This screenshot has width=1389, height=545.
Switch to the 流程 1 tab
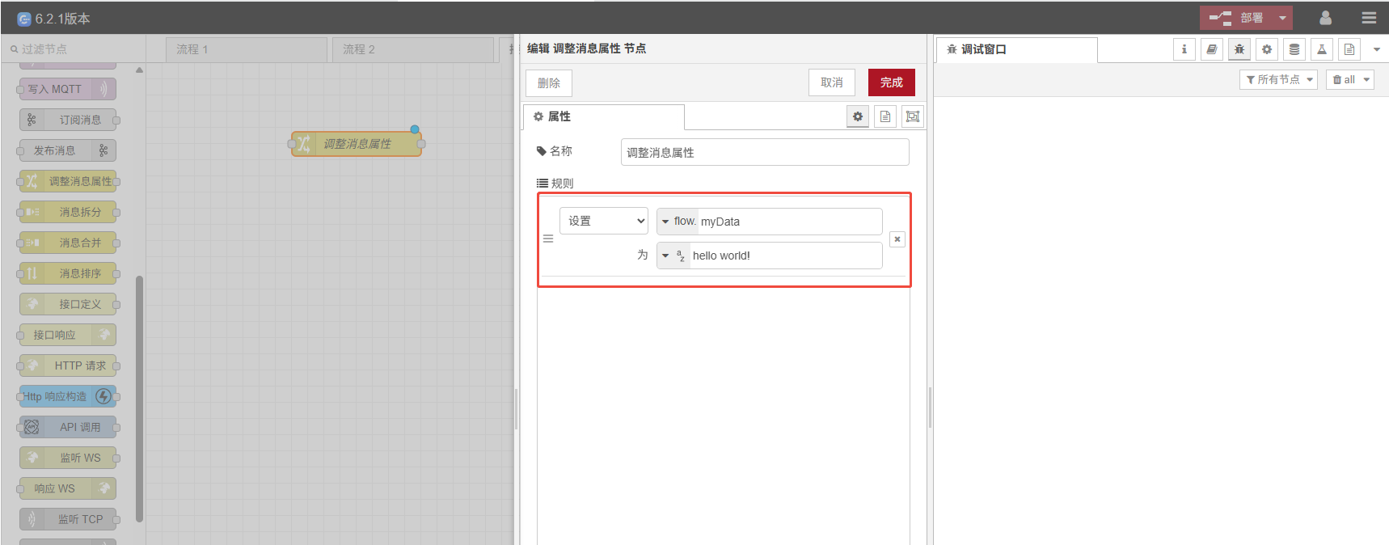(246, 49)
